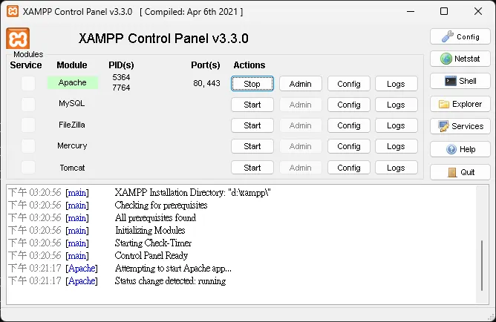This screenshot has height=322, width=496.
Task: Open Help question mark button
Action: point(460,149)
